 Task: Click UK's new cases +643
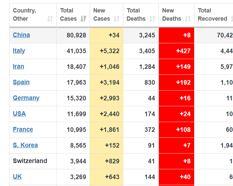click(112, 177)
